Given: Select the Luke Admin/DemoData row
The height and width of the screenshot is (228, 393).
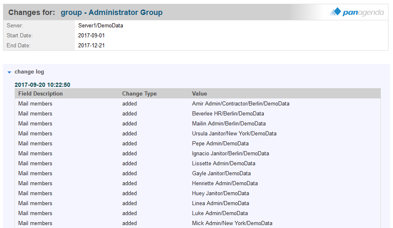Looking at the screenshot, I should (220, 213).
